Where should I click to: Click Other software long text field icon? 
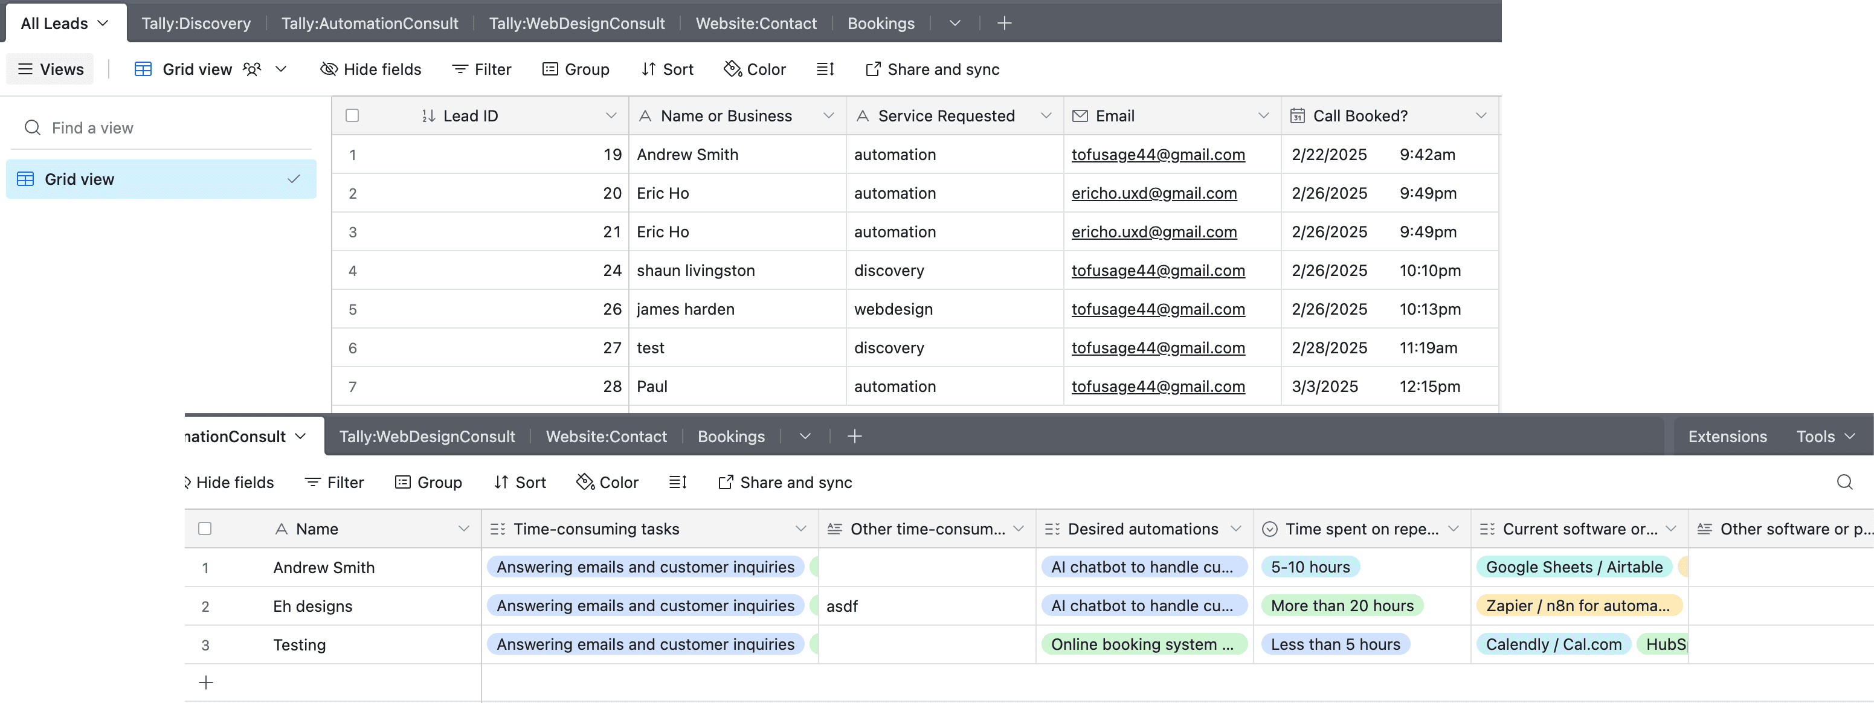click(1704, 528)
